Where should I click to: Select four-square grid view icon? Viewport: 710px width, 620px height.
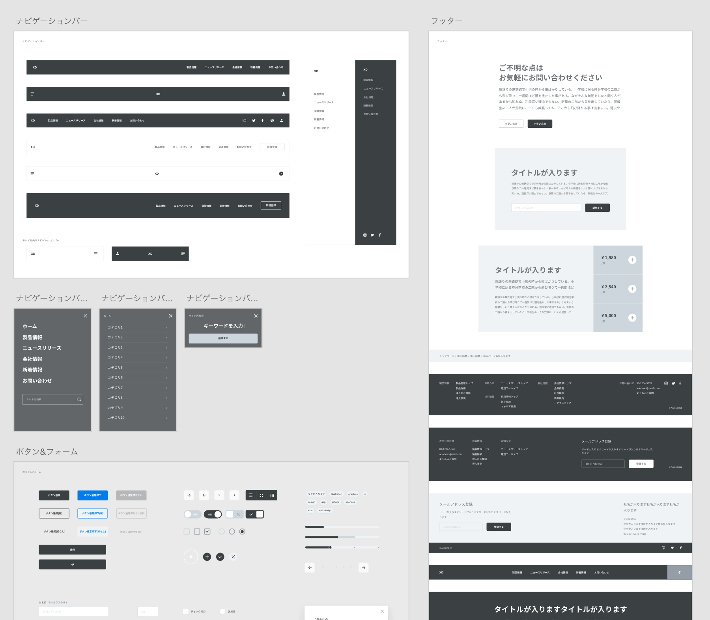[x=262, y=495]
